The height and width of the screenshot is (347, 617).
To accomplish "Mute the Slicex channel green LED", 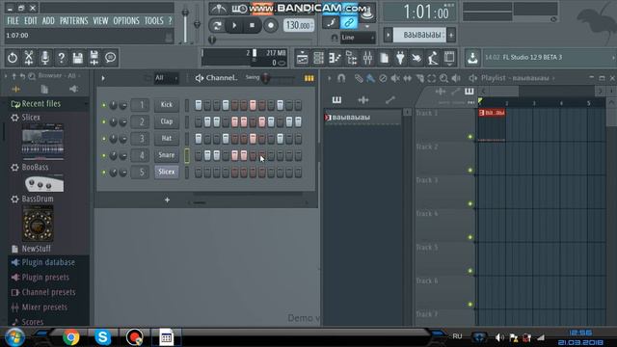I will pos(104,173).
